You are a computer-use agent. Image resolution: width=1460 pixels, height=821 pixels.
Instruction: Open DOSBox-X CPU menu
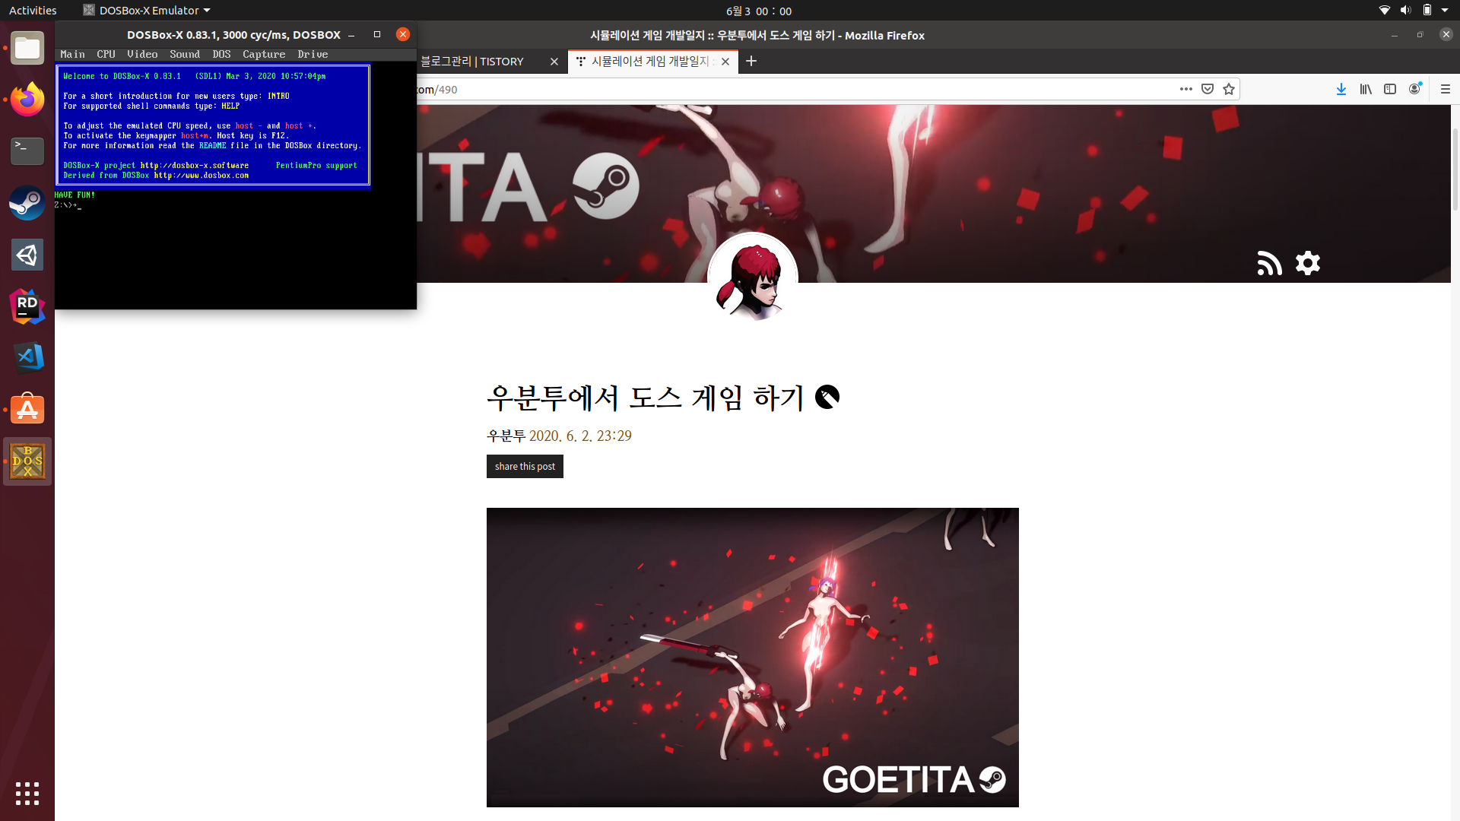pyautogui.click(x=106, y=54)
